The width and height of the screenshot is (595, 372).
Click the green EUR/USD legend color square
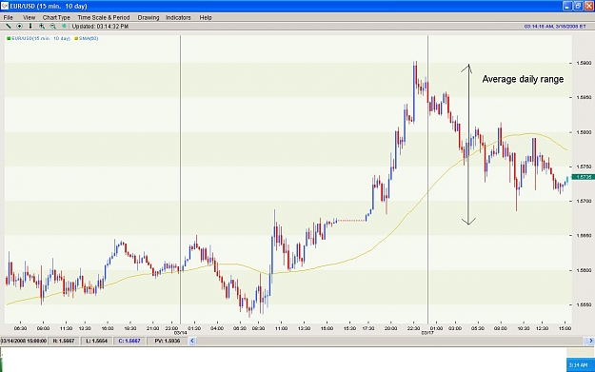[9, 38]
